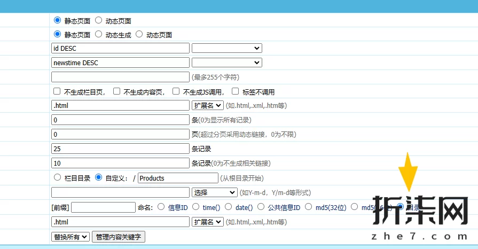The image size is (478, 249).
Task: Click the field containing 25 条记录
Action: click(120, 149)
